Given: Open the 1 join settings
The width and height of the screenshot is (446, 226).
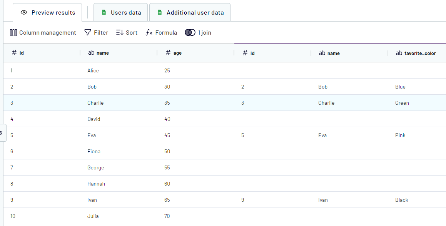Looking at the screenshot, I should click(204, 33).
